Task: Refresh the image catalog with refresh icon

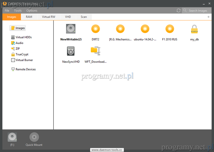Action: [x=178, y=10]
